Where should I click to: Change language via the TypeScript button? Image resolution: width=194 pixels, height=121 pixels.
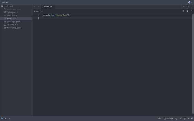click(x=168, y=119)
